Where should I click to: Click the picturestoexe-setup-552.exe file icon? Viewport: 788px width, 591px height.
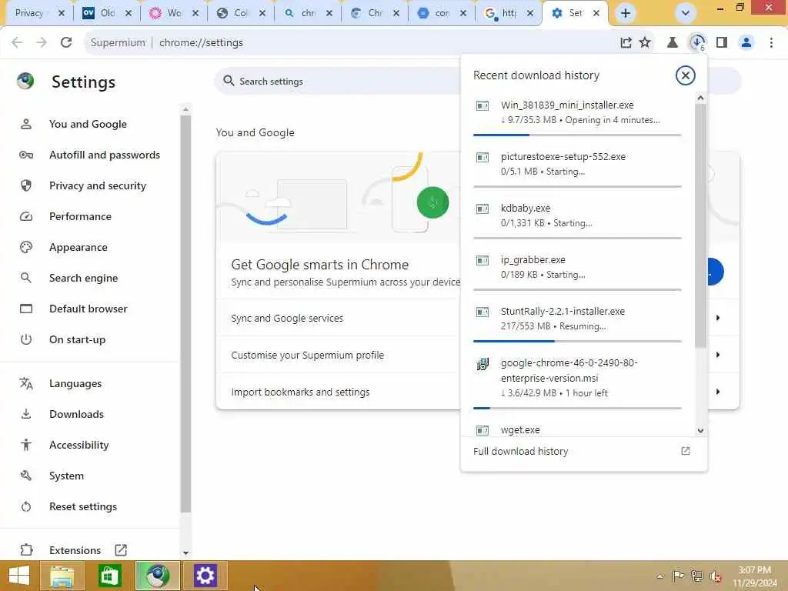point(482,157)
